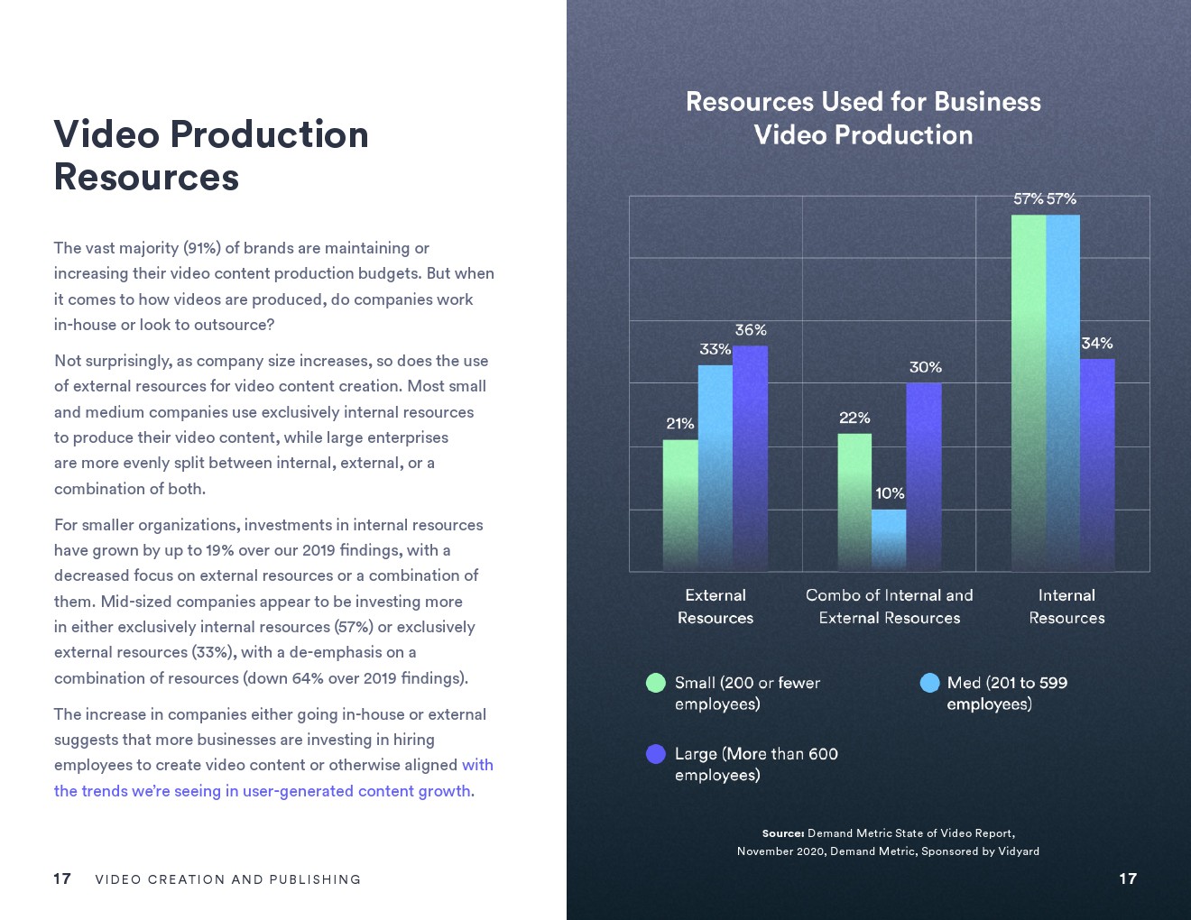
Task: Click the Demand Metric source citation
Action: pyautogui.click(x=888, y=842)
